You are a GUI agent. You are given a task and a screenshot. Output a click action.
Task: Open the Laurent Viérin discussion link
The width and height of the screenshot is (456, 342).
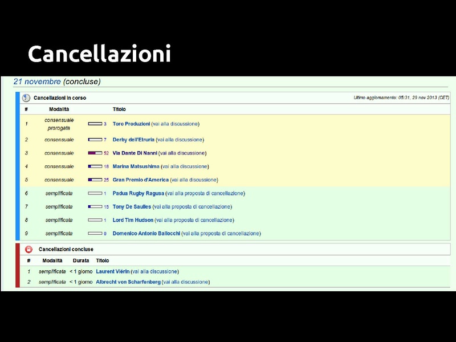coord(113,271)
